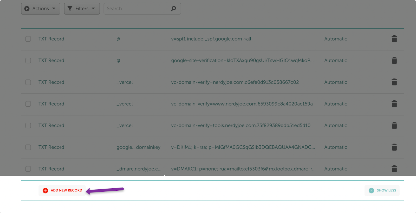Delete the google-site-verification record via trash icon

[x=394, y=60]
